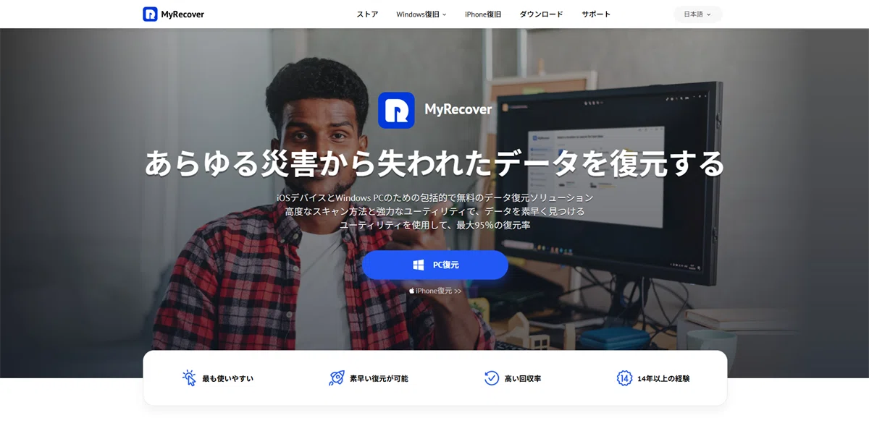Click the checkmark icon for 高い回収率
Screen dimensions: 869x431
(x=492, y=378)
